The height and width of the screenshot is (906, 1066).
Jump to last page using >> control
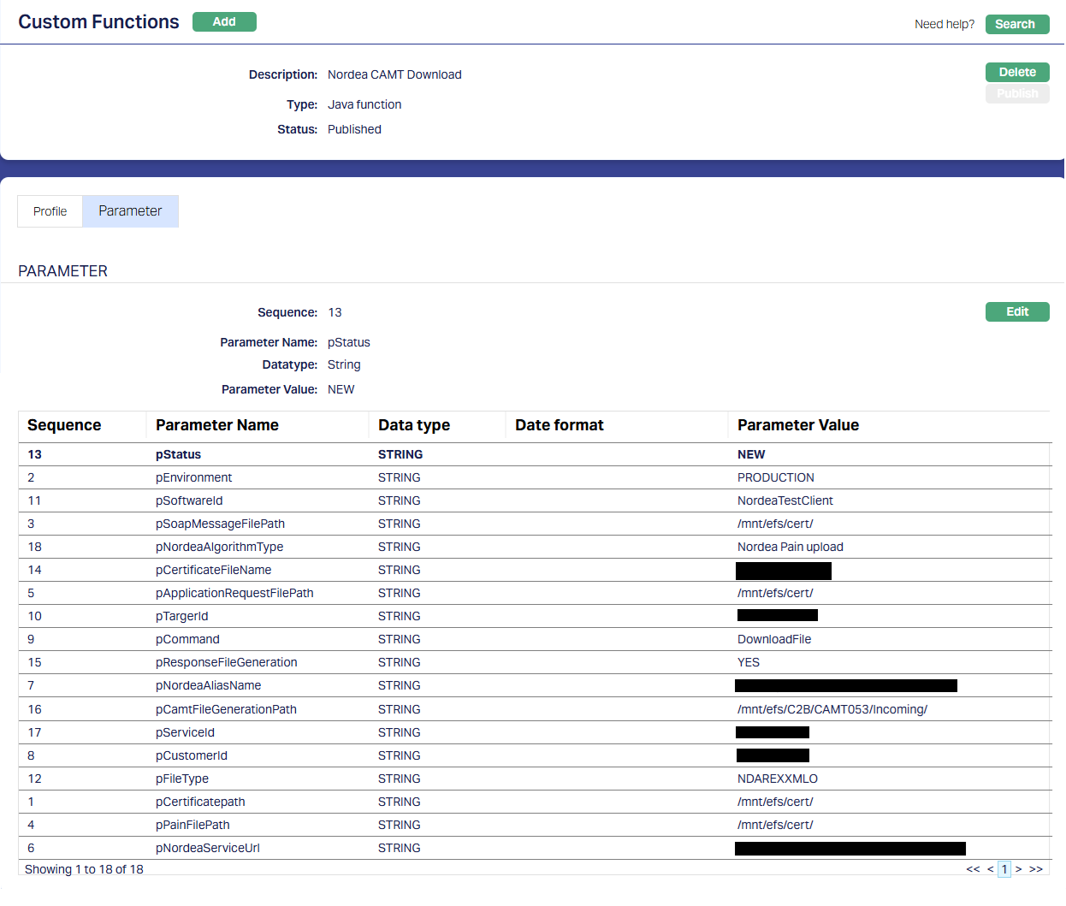(x=1036, y=869)
